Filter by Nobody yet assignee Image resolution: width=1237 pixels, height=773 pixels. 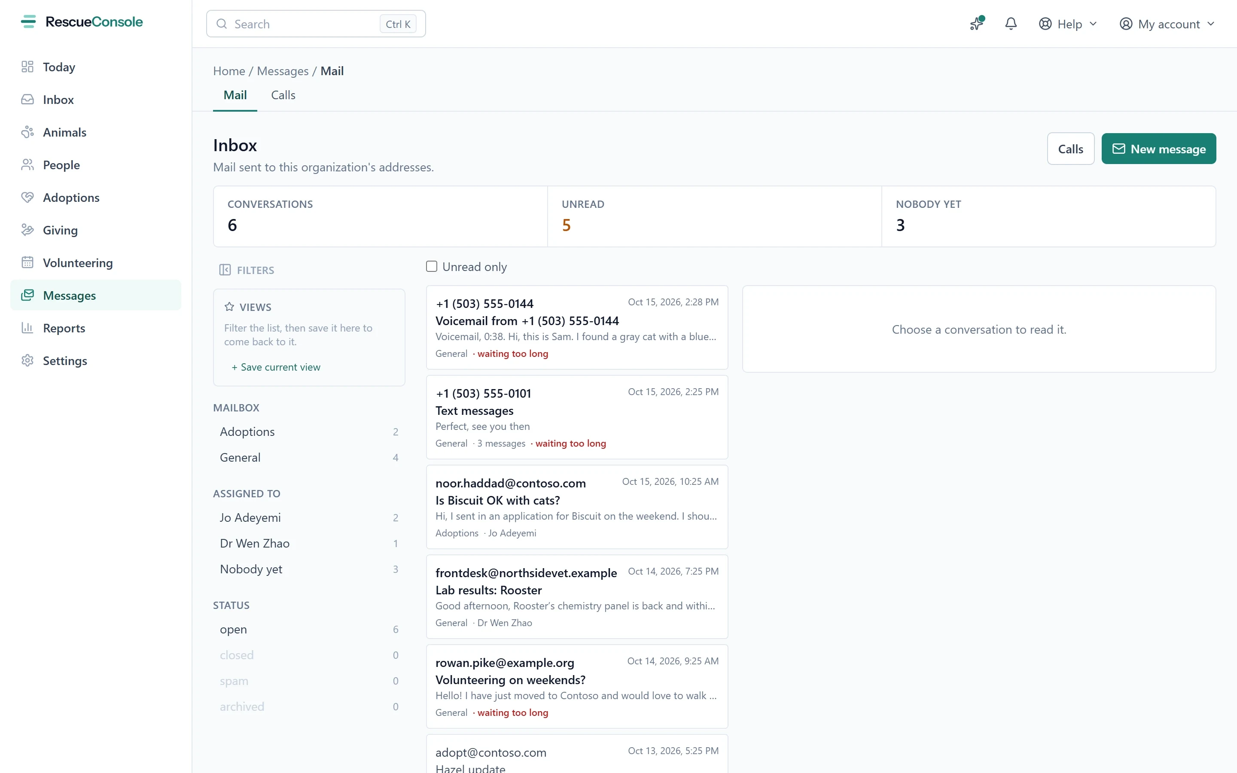click(309, 569)
